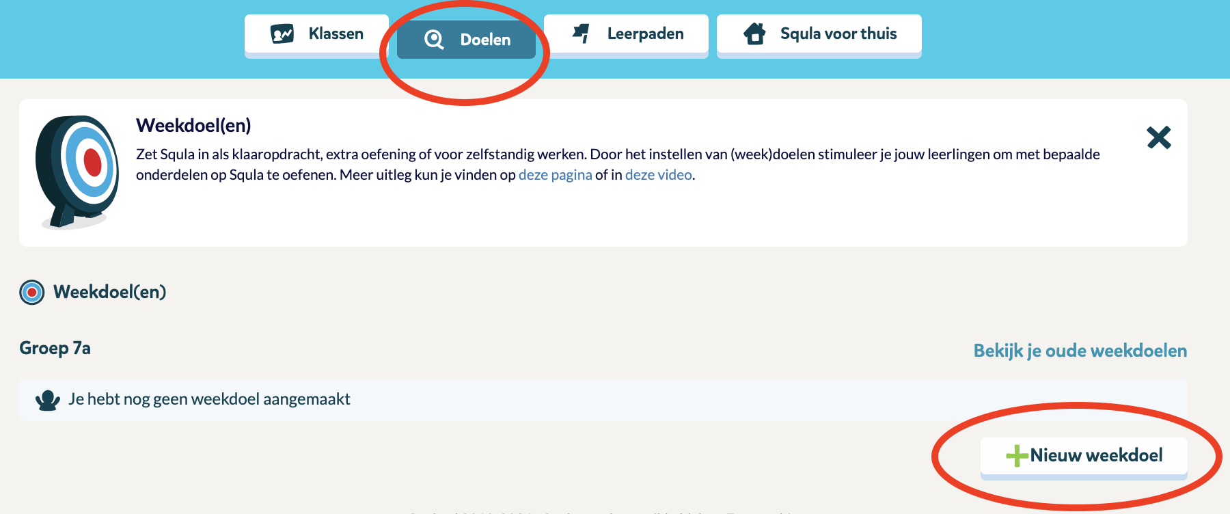Image resolution: width=1230 pixels, height=514 pixels.
Task: Switch to the Doelen tab
Action: (x=466, y=40)
